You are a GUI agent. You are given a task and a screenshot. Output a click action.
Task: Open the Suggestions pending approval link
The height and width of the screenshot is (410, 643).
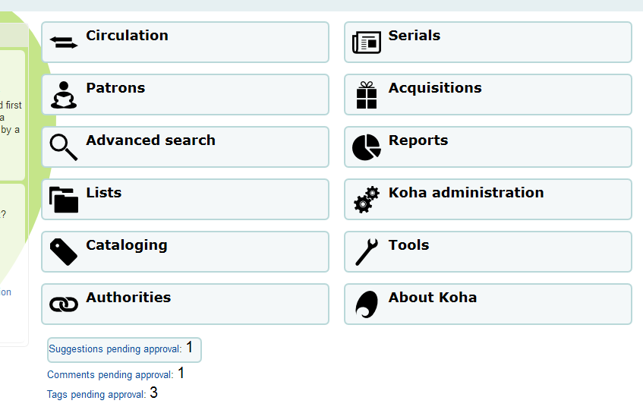coord(115,349)
